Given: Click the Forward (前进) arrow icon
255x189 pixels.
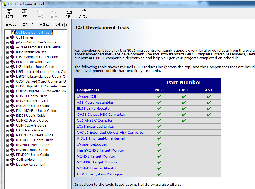Looking at the screenshot, I should click(54, 12).
